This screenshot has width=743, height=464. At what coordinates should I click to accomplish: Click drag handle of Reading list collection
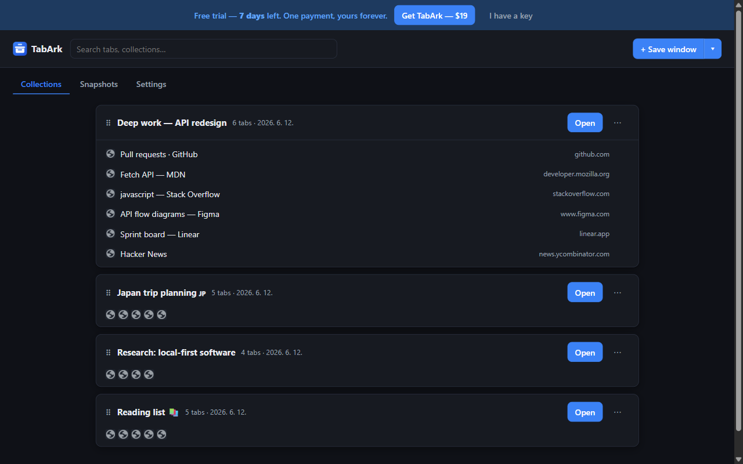[x=108, y=412]
